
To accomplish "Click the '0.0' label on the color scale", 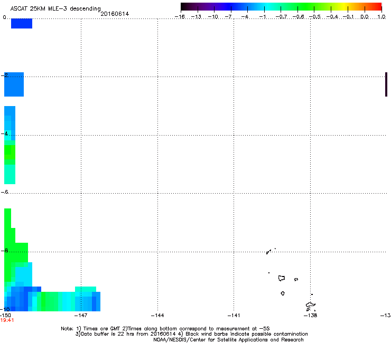I will coord(365,17).
